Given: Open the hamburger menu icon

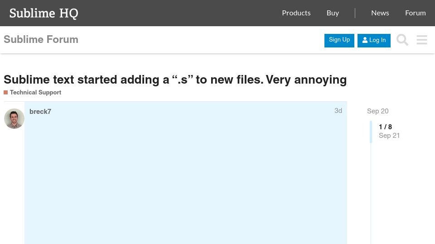Looking at the screenshot, I should [x=422, y=40].
